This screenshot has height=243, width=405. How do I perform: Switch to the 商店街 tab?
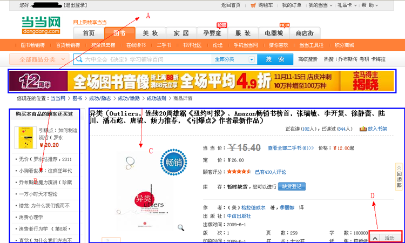pyautogui.click(x=305, y=33)
